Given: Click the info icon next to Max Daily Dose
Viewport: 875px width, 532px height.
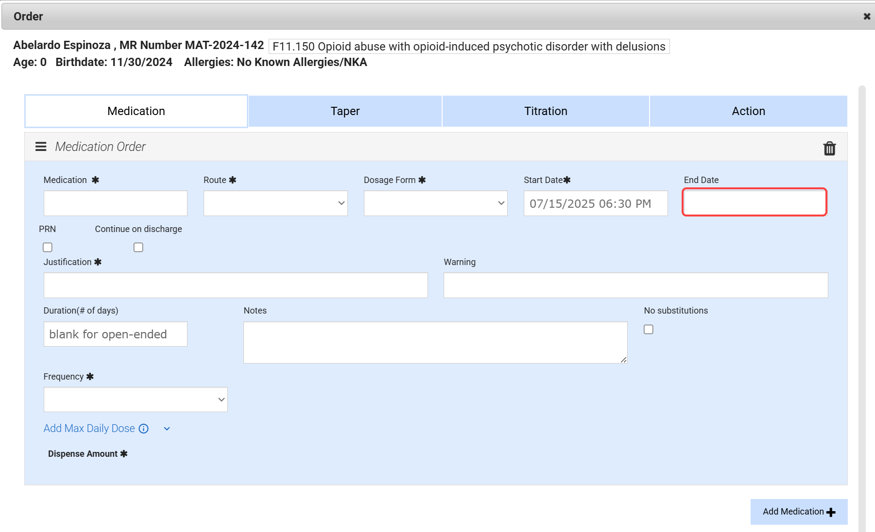Looking at the screenshot, I should coord(143,429).
